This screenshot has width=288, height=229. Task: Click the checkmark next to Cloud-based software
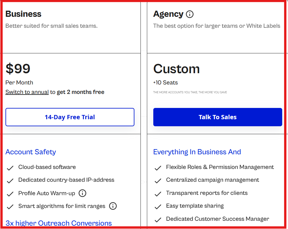coord(10,167)
